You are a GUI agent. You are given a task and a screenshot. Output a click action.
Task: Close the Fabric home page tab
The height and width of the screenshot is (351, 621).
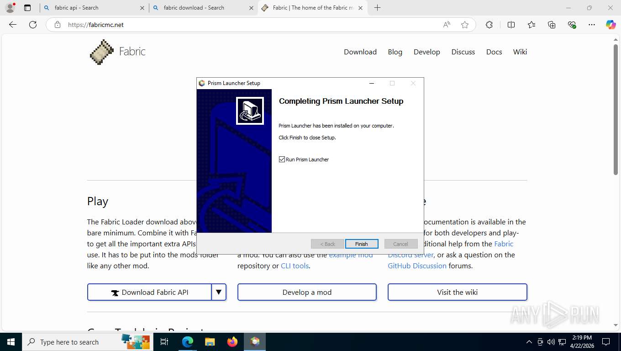click(x=361, y=8)
